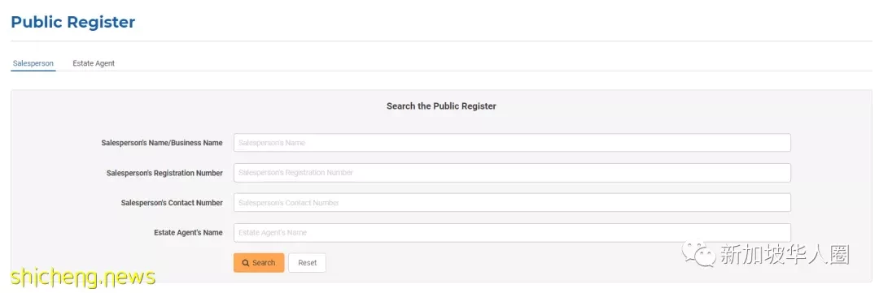Viewport: 879px width, 293px height.
Task: Click the Salesperson's Name/Business Name label
Action: point(162,143)
